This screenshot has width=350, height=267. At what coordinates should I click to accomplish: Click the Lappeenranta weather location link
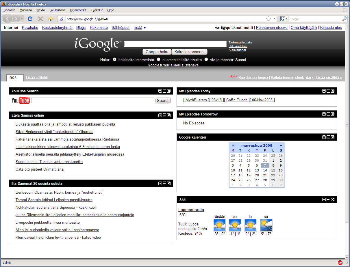pyautogui.click(x=191, y=210)
